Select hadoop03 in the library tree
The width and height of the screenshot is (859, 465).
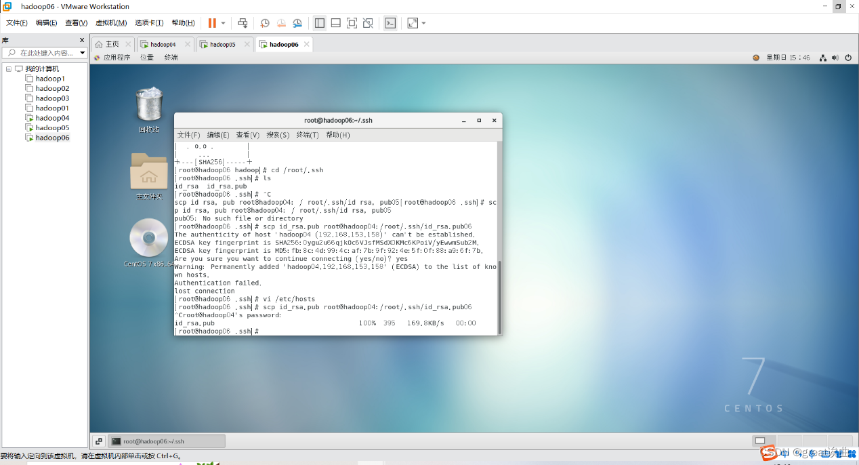tap(52, 98)
